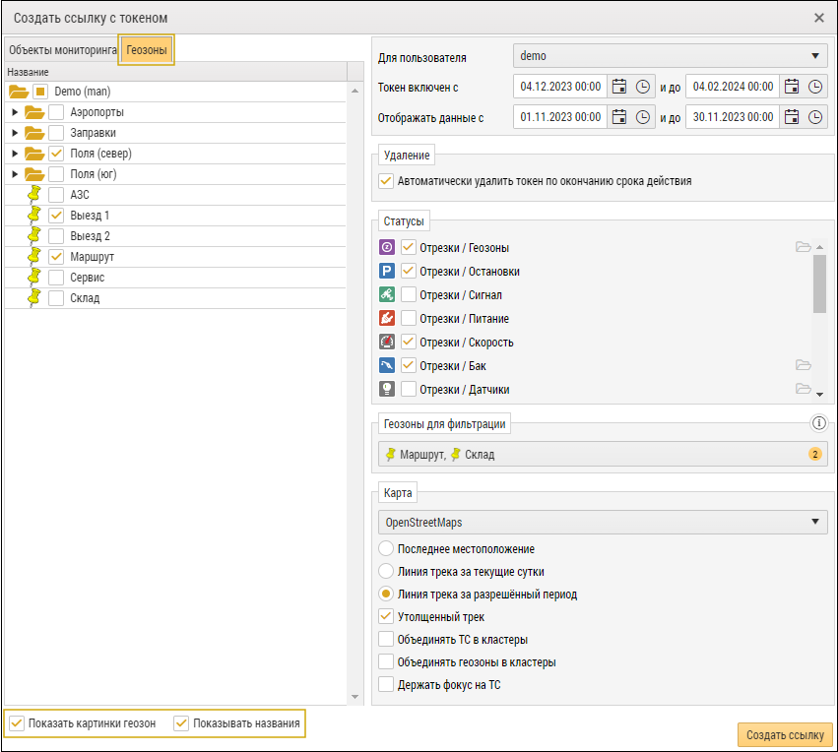Expand the Поля (север) folder

coord(15,154)
